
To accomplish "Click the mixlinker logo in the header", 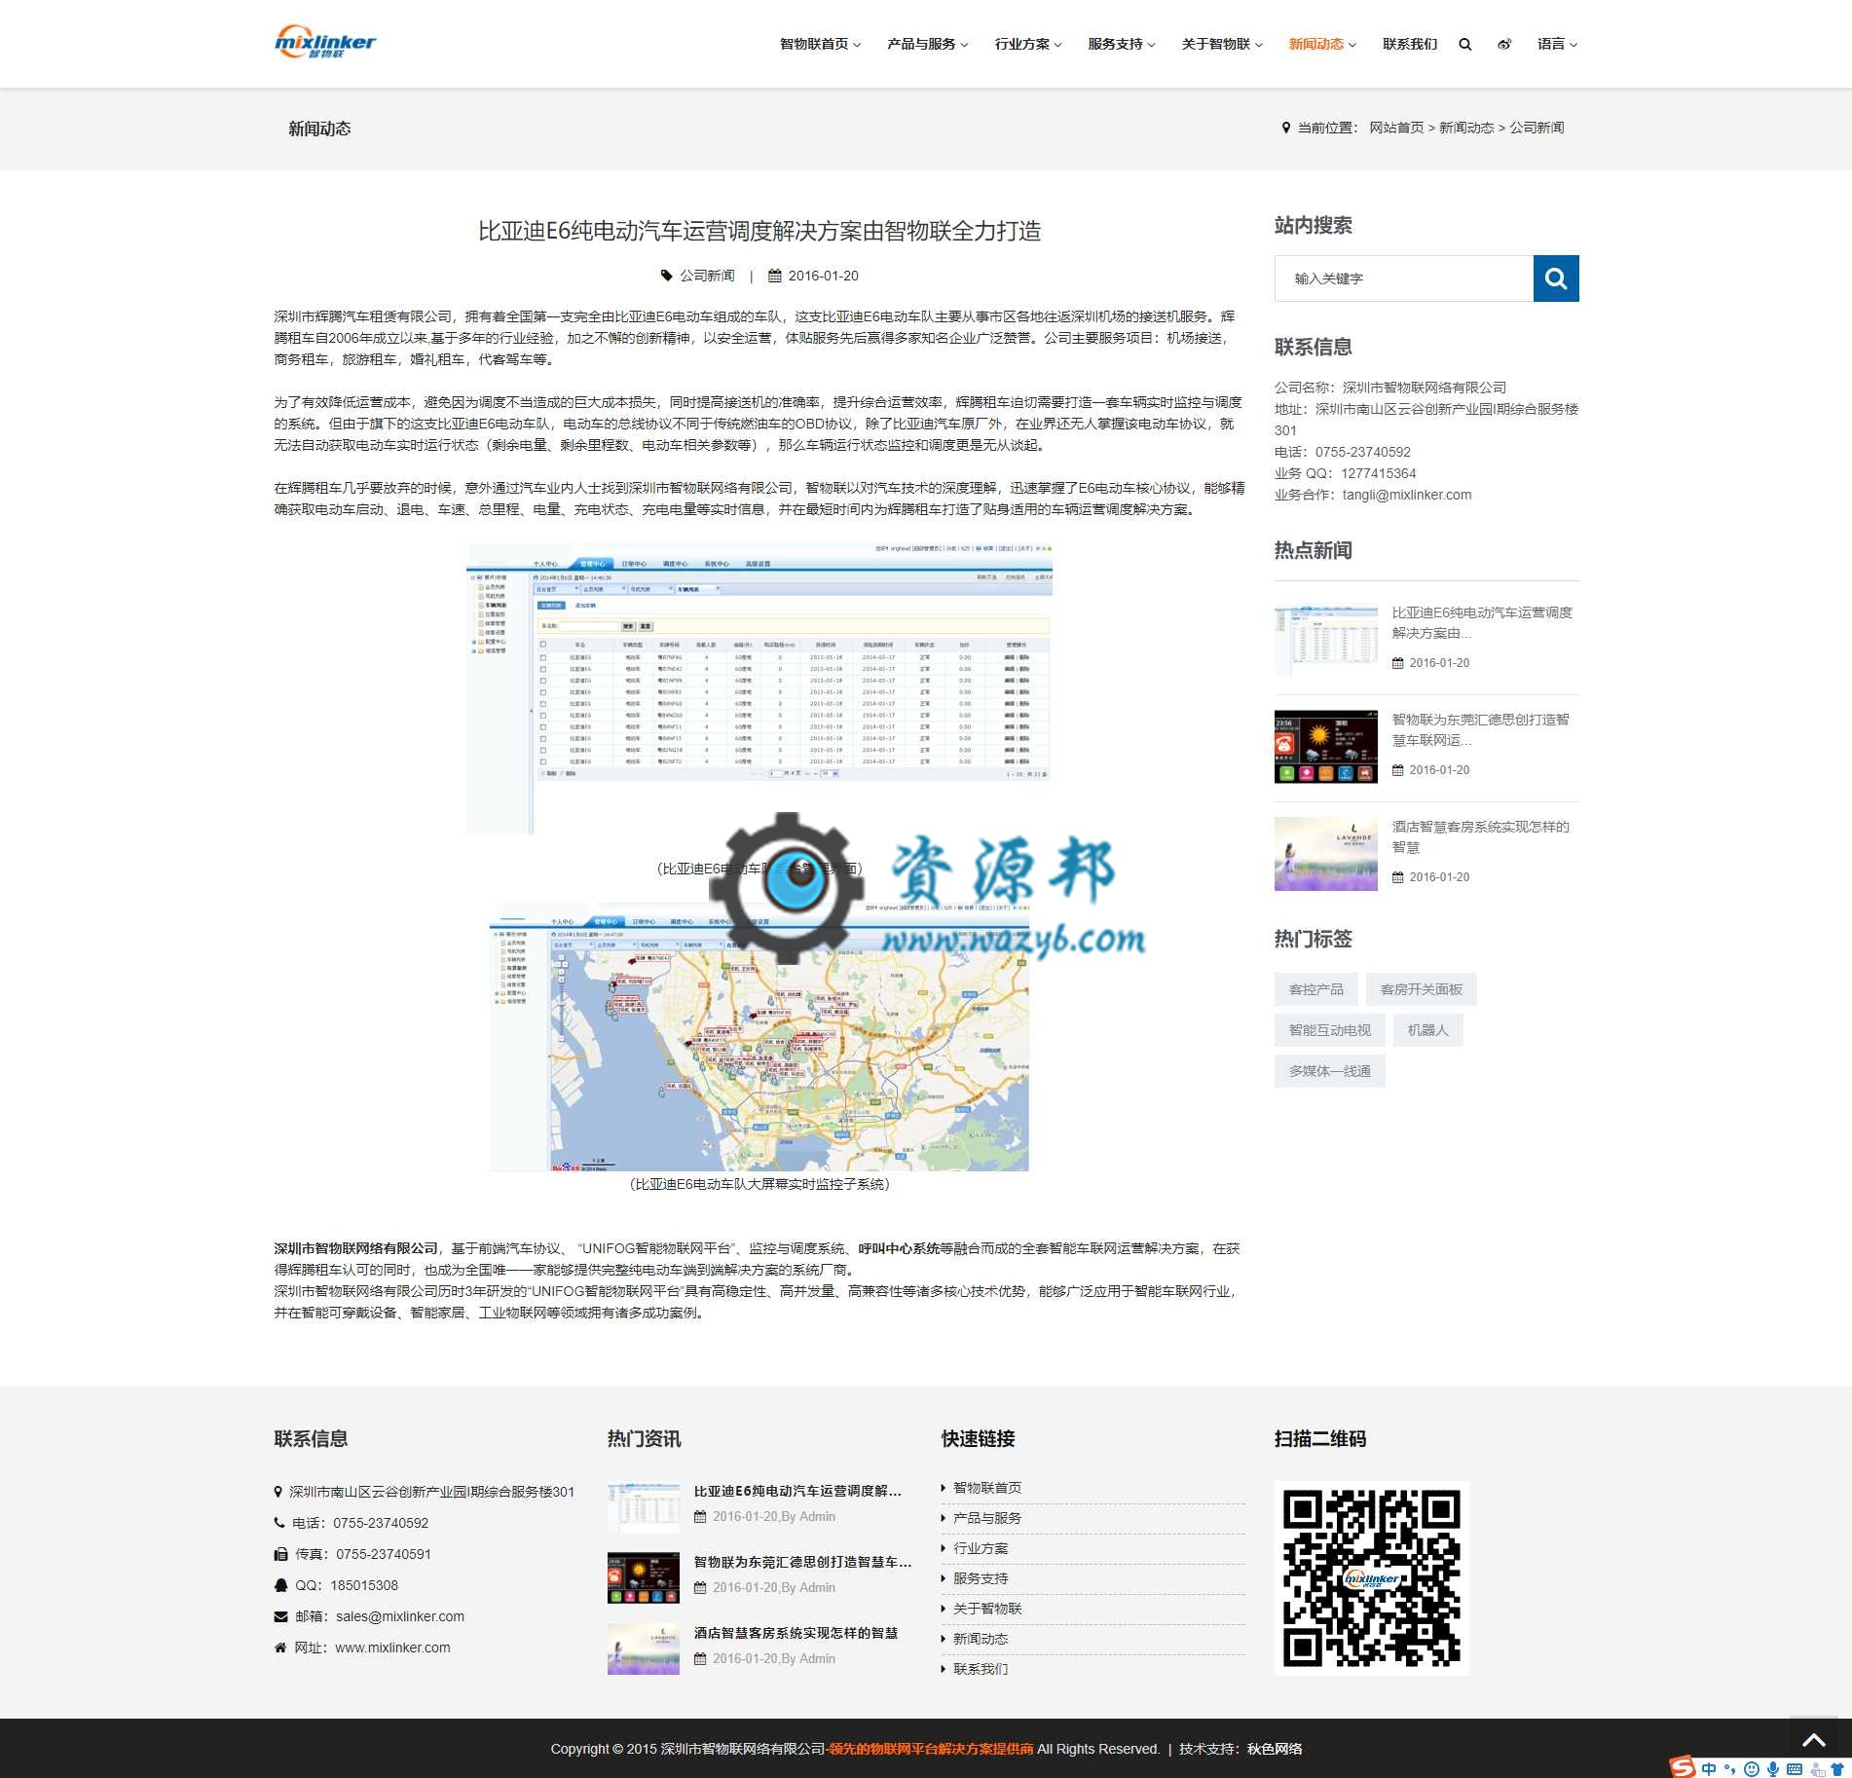I will tap(324, 42).
